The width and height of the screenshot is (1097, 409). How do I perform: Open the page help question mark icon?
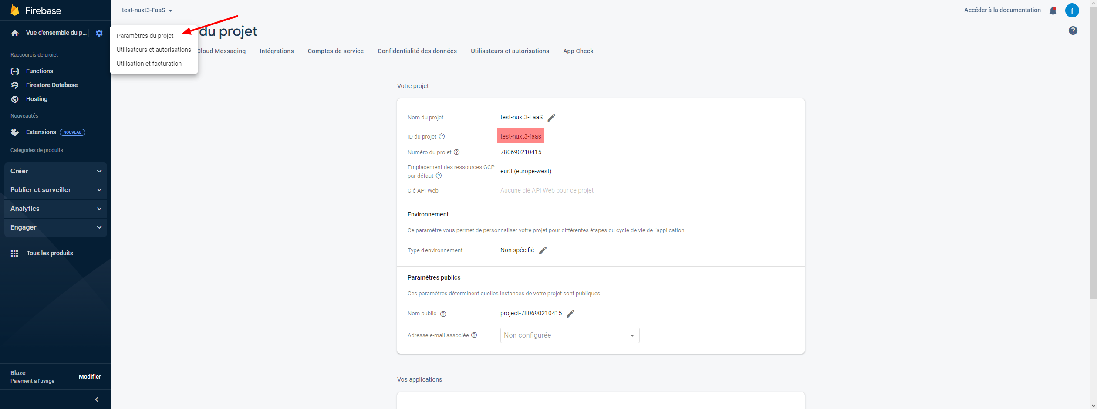click(x=1073, y=30)
